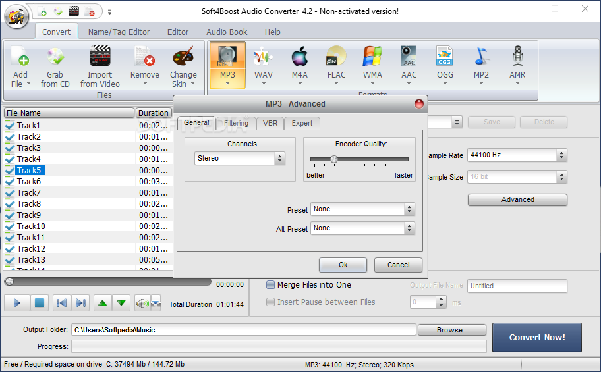Expand the Add File dropdown arrow
Viewport: 601px width, 372px height.
click(x=28, y=84)
